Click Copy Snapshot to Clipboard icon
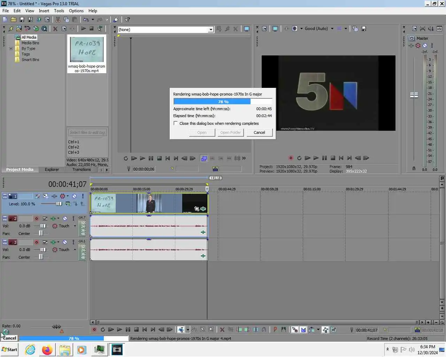This screenshot has width=446, height=357. [x=355, y=29]
